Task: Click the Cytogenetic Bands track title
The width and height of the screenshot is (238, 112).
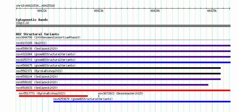Action: 32,20
